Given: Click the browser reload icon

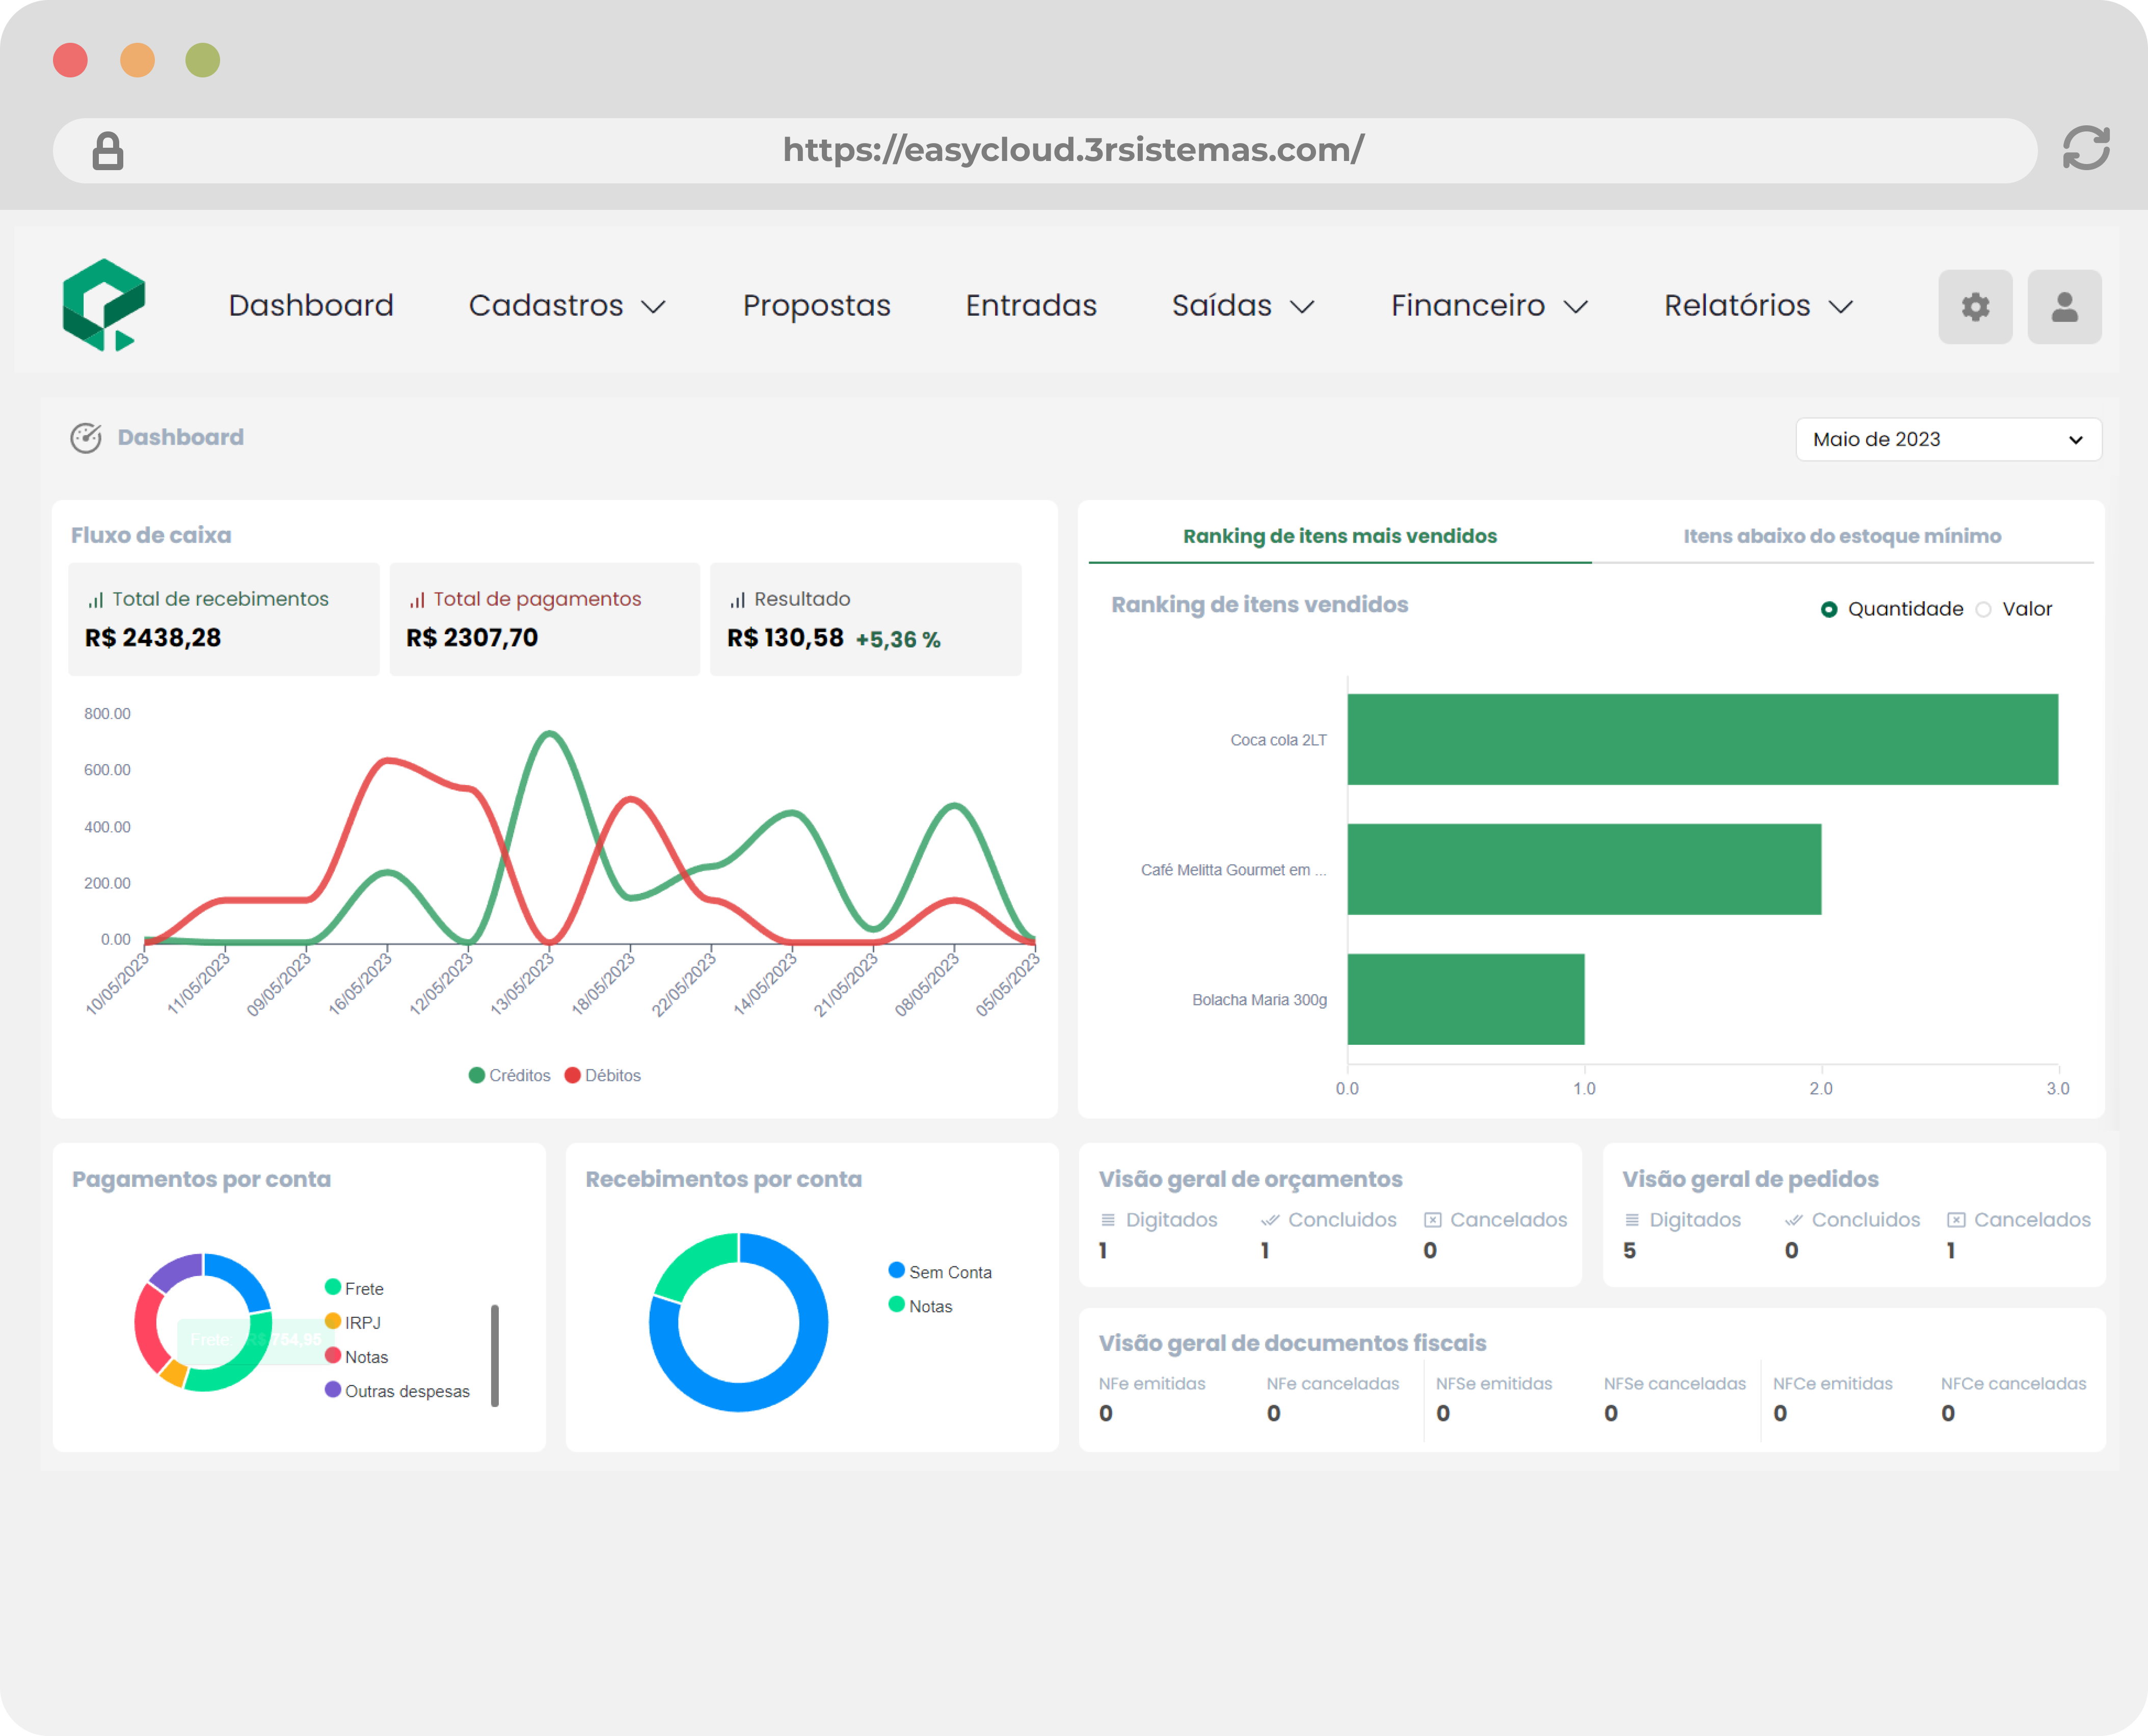Looking at the screenshot, I should [x=2086, y=149].
